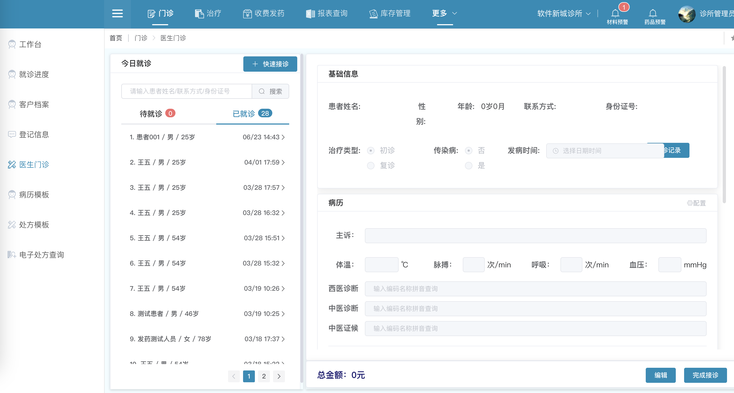Image resolution: width=734 pixels, height=393 pixels.
Task: Click the clinic admin avatar picture
Action: (x=687, y=14)
